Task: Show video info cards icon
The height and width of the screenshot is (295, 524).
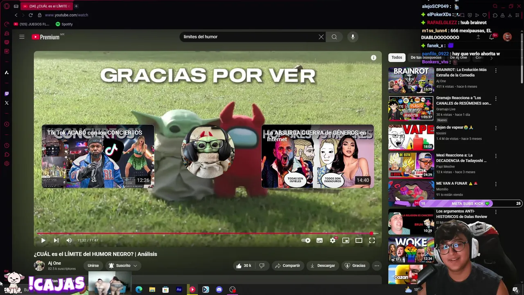Action: (373, 58)
